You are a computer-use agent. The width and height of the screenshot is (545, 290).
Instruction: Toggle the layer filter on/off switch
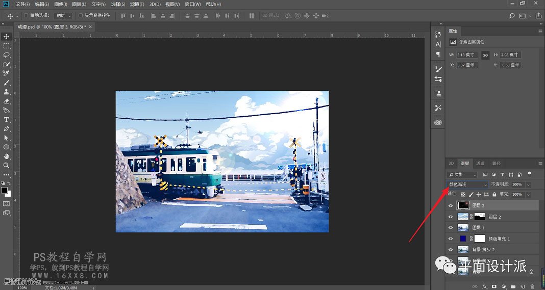(x=529, y=173)
